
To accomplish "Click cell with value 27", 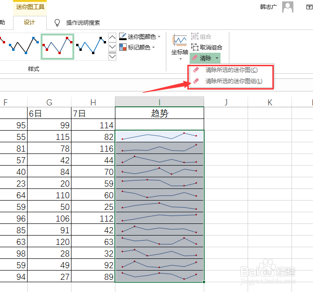I will 50,277.
